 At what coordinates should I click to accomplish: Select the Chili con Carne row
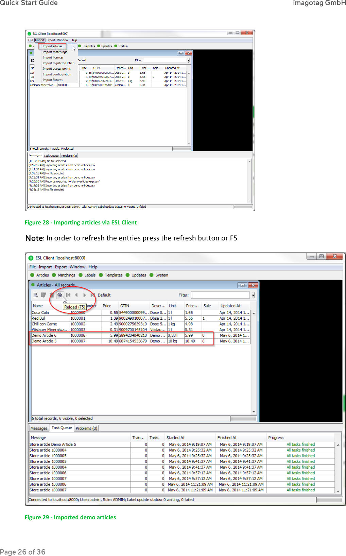click(x=141, y=324)
